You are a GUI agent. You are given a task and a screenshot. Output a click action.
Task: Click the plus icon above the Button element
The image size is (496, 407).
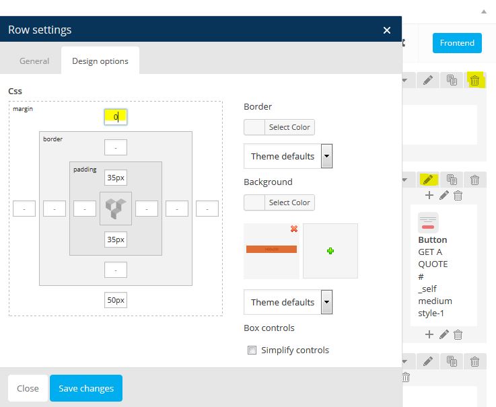pos(429,195)
